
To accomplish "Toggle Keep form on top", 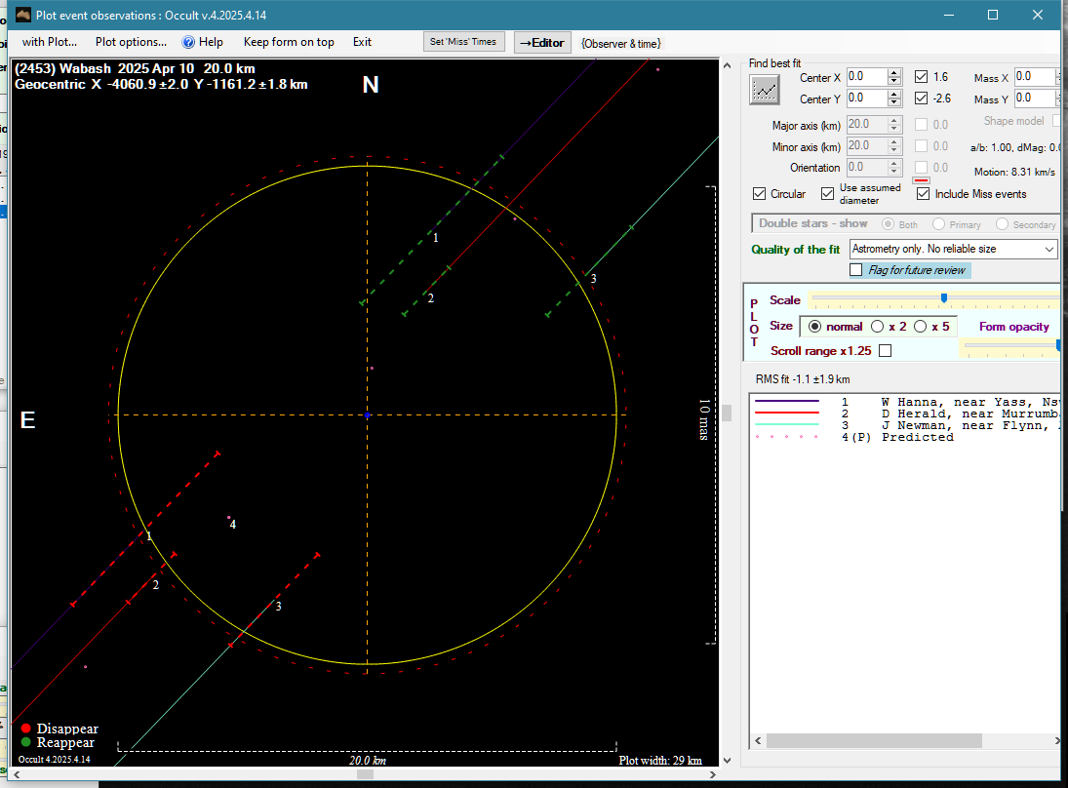I will pyautogui.click(x=289, y=42).
